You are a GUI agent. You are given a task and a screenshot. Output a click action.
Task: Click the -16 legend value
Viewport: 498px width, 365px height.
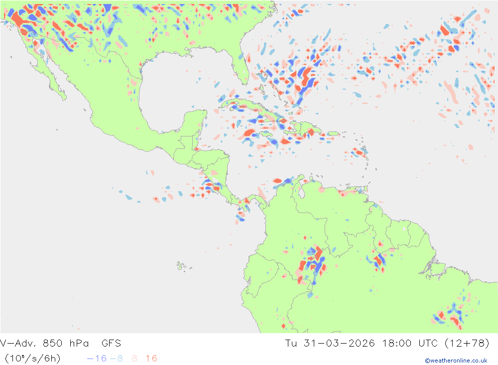click(x=97, y=359)
